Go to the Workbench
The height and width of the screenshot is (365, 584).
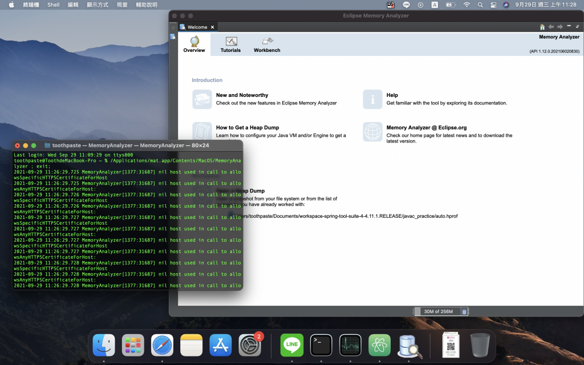click(267, 44)
